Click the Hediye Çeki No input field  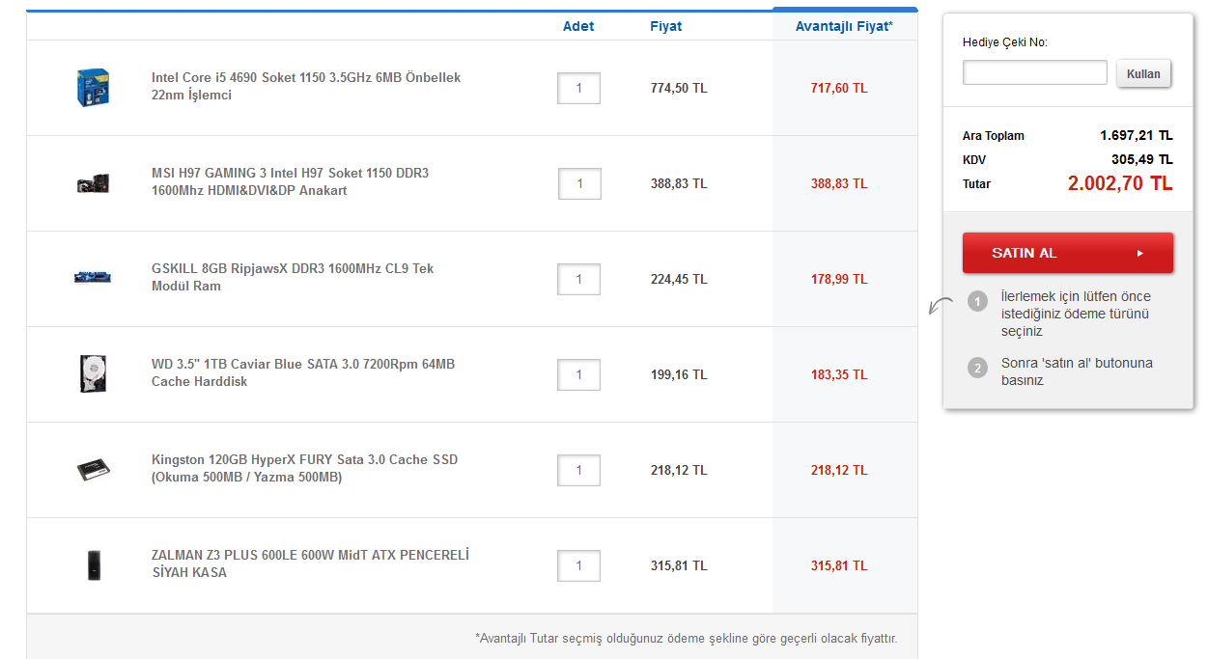pos(1034,73)
